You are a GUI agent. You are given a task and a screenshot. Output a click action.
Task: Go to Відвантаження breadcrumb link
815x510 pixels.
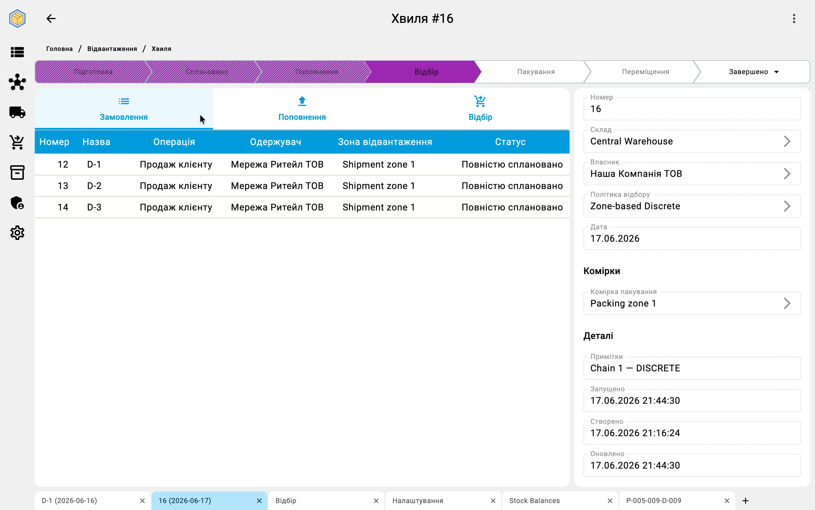(x=112, y=49)
